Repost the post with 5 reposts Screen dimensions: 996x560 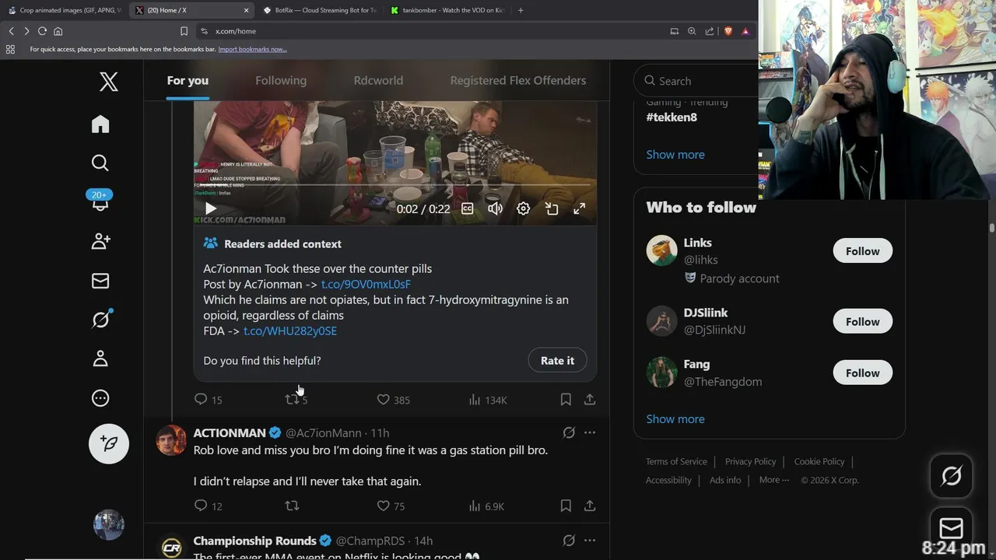(x=296, y=400)
